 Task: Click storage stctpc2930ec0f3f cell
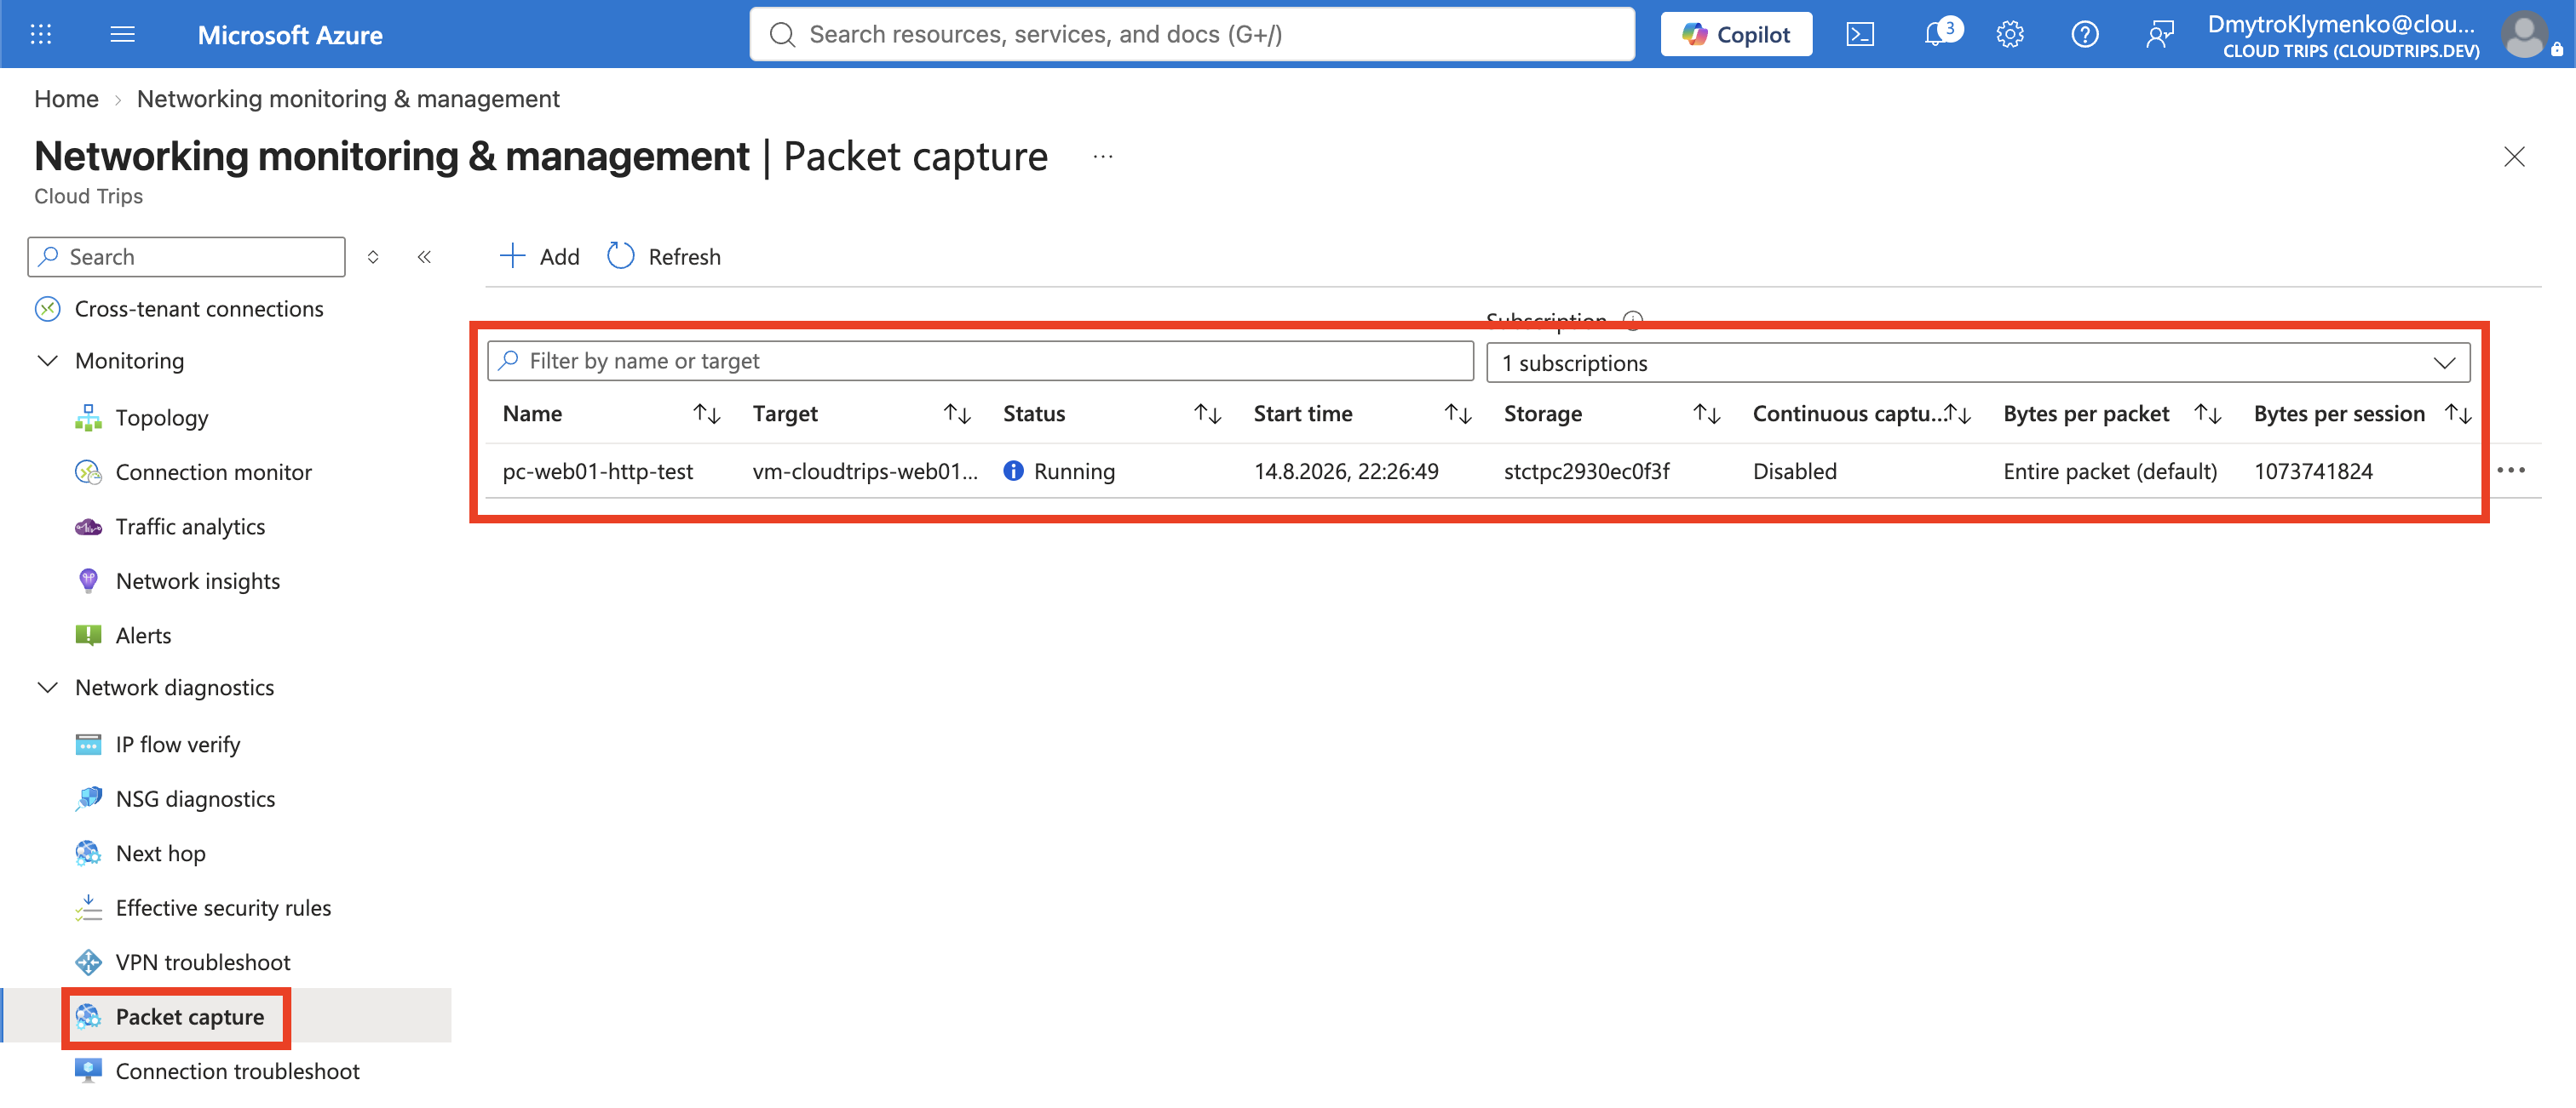(x=1587, y=471)
